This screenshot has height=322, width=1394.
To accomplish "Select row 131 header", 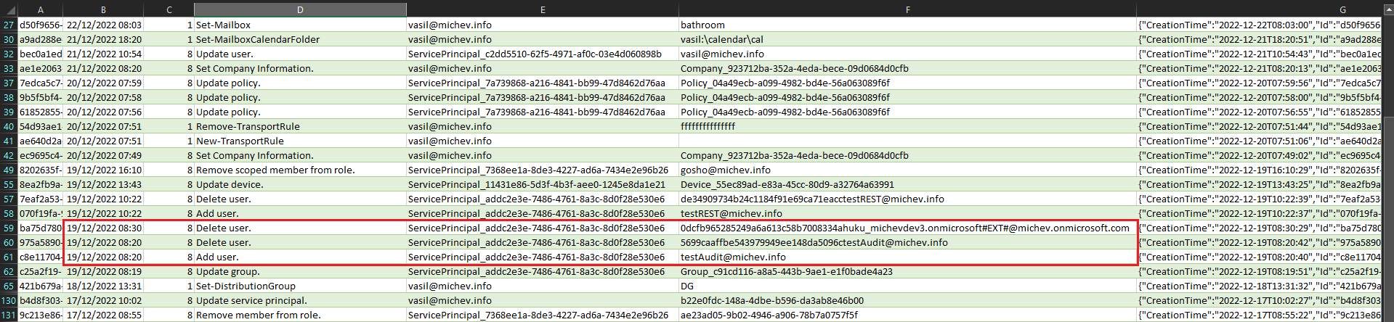I will 9,315.
